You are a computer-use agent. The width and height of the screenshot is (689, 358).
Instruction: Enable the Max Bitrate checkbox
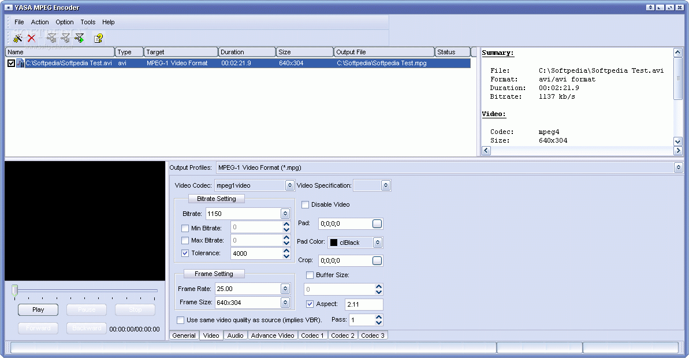(185, 240)
